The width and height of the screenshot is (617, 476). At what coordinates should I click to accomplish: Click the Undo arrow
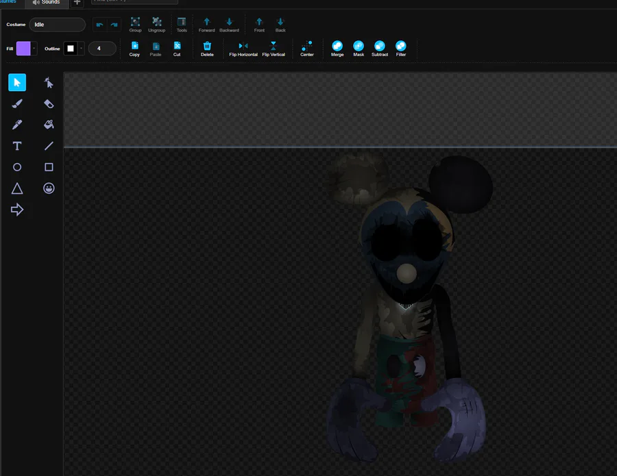(99, 25)
